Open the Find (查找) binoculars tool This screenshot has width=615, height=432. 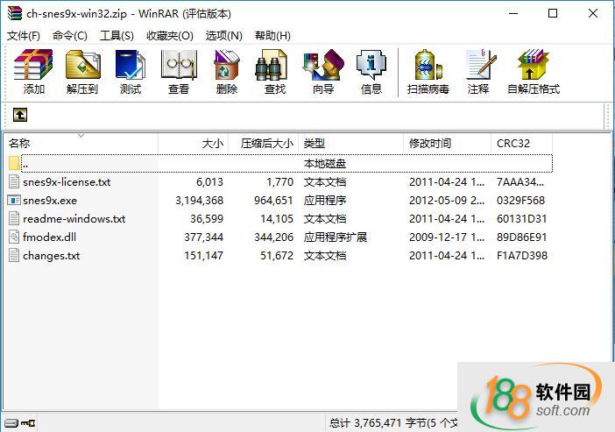[x=274, y=72]
